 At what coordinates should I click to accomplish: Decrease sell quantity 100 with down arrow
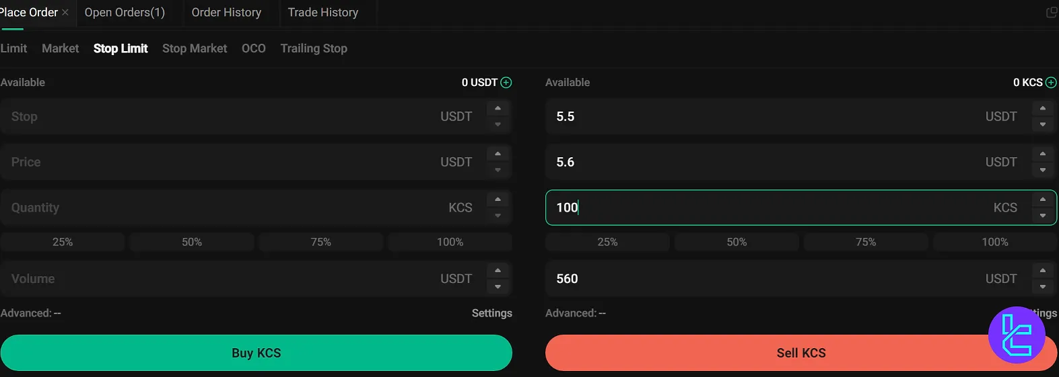coord(1043,216)
